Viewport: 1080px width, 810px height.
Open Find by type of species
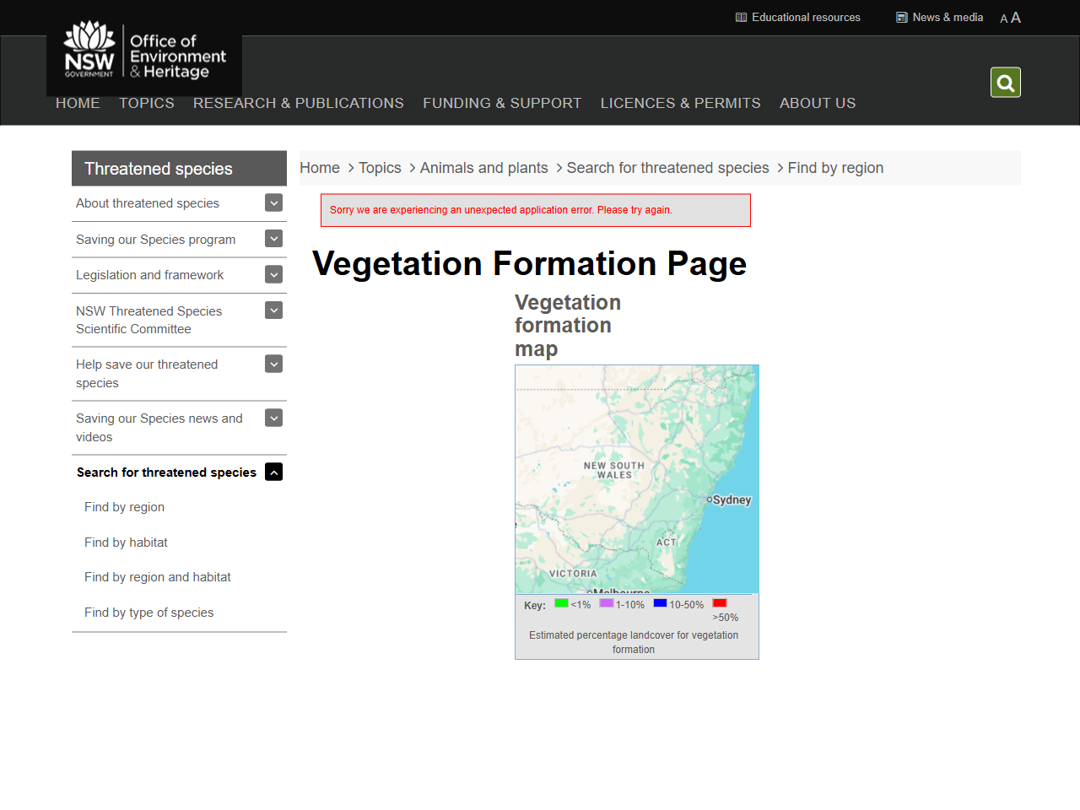pos(148,612)
